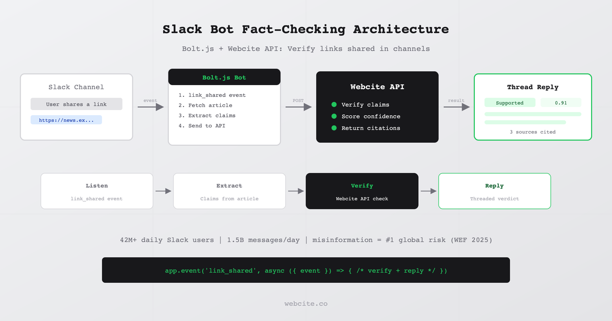Click 'Claims from article' subtitle
This screenshot has height=321, width=612.
click(229, 199)
